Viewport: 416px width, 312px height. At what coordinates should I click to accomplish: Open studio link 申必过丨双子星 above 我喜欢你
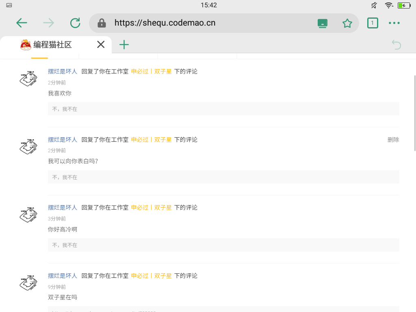(x=151, y=71)
